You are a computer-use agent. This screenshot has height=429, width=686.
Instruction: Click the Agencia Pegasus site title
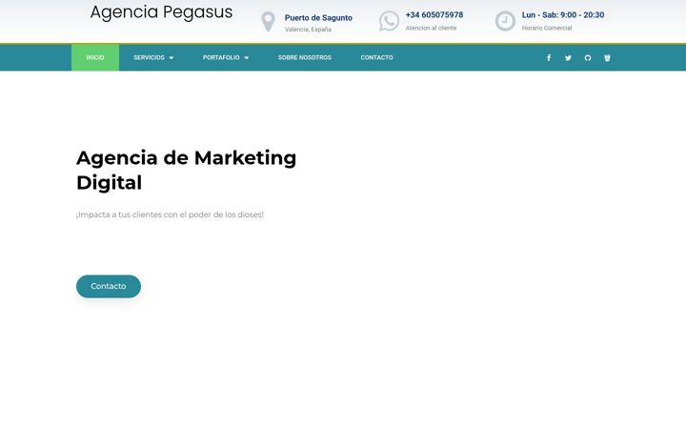point(161,12)
